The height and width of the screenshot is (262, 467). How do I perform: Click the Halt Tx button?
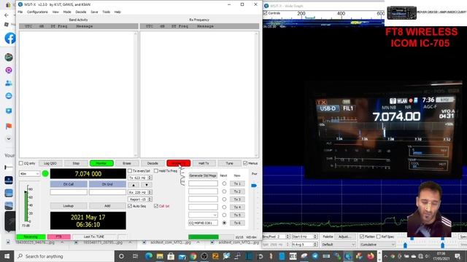pyautogui.click(x=204, y=163)
